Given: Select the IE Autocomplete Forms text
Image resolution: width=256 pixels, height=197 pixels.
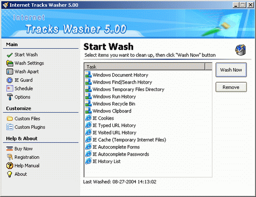Looking at the screenshot, I should pos(116,147).
